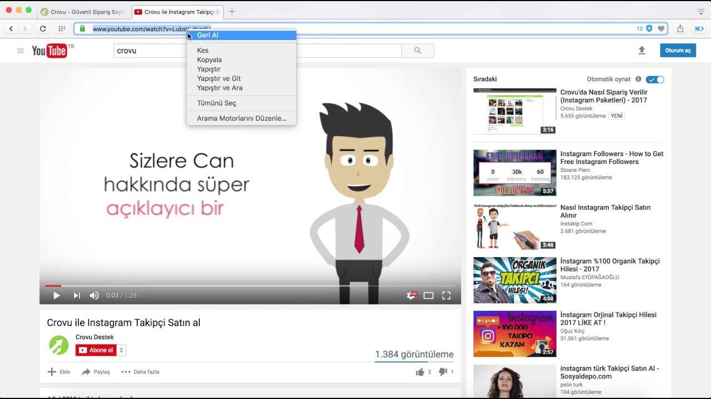Choose Tümünü Seç in the context menu
Image resolution: width=711 pixels, height=399 pixels.
[x=241, y=103]
